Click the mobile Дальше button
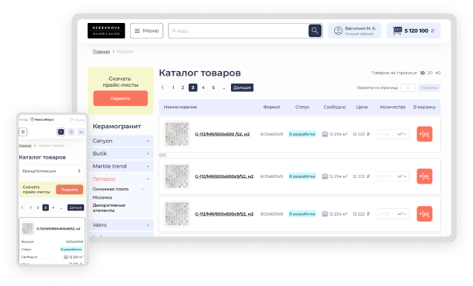The image size is (473, 286). [76, 207]
